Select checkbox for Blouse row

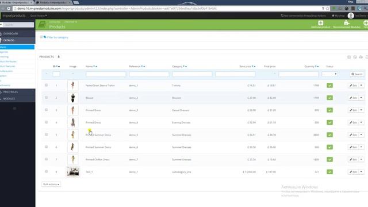coord(46,97)
